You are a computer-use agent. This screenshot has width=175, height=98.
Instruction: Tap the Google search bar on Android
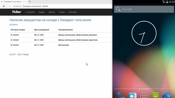pos(144,9)
